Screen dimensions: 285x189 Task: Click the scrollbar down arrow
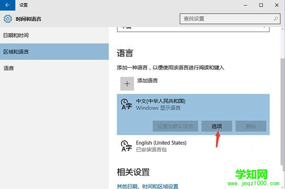(283, 187)
